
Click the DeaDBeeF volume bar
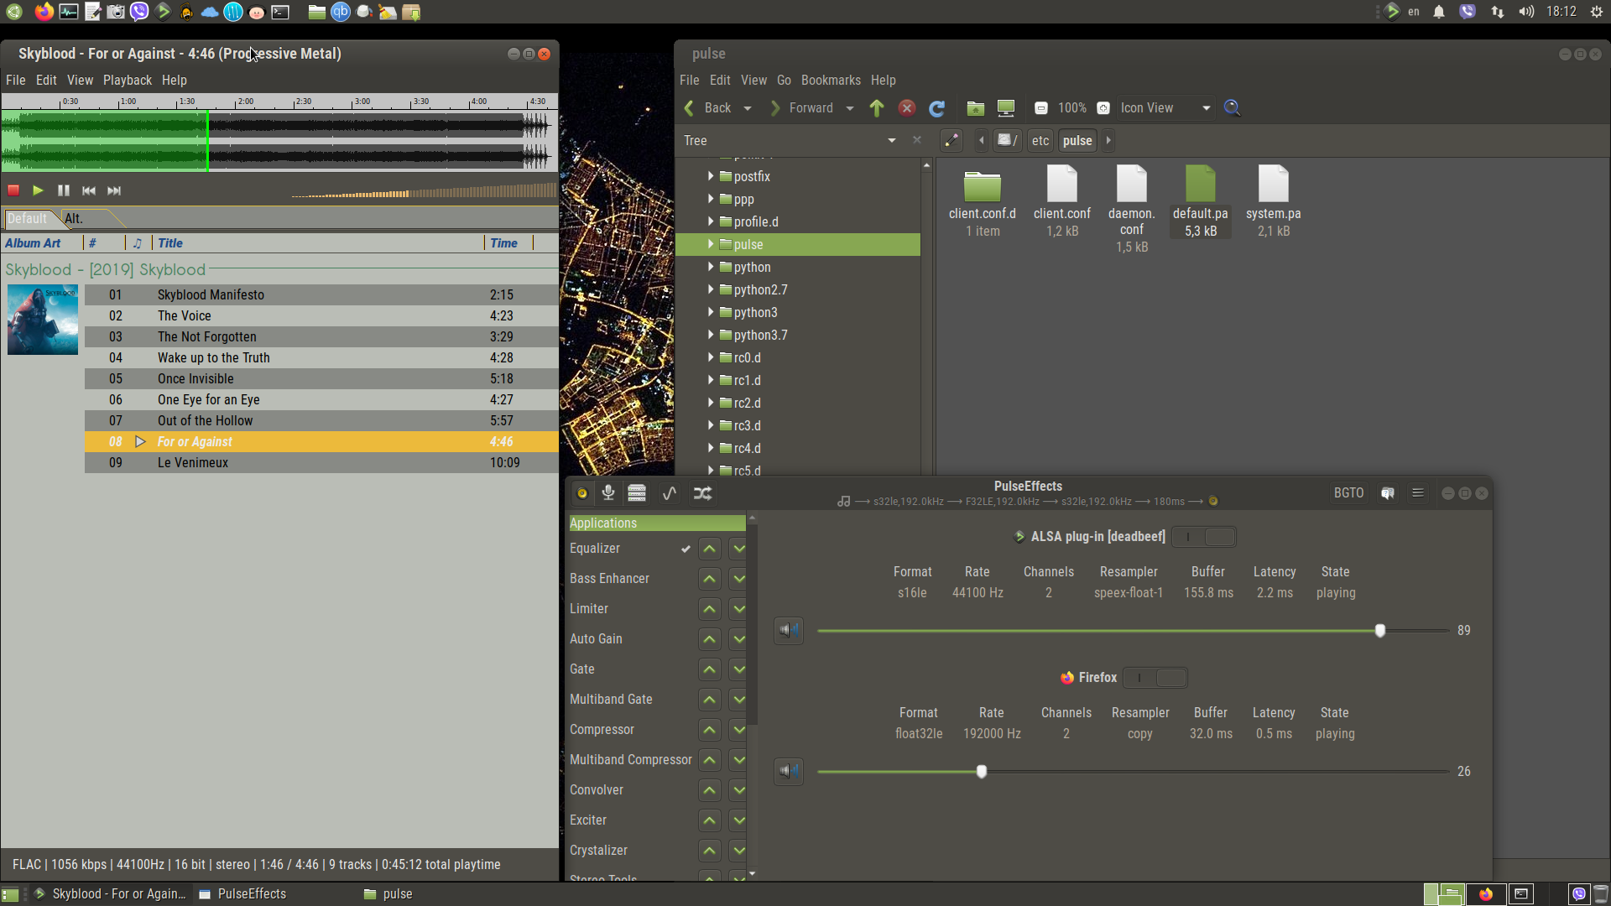424,190
